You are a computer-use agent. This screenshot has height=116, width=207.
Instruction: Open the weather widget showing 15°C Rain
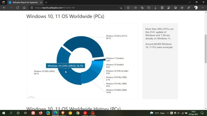(157, 113)
